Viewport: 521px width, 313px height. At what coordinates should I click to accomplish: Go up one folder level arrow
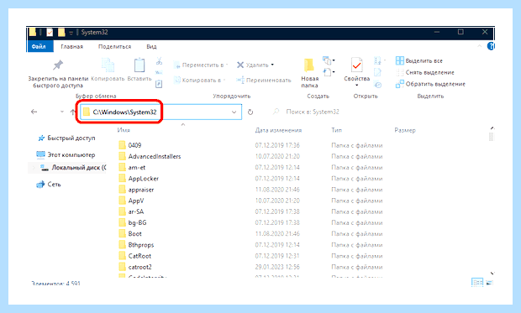click(73, 112)
